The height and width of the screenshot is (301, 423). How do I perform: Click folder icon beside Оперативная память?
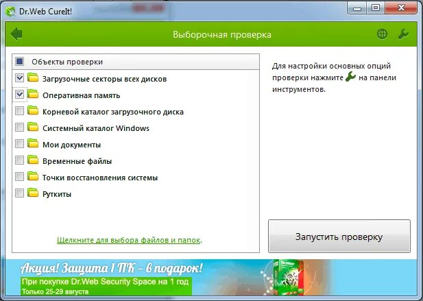coord(33,94)
